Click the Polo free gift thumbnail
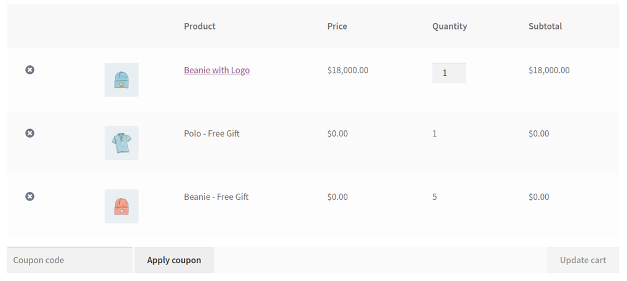Image resolution: width=627 pixels, height=281 pixels. 121,143
